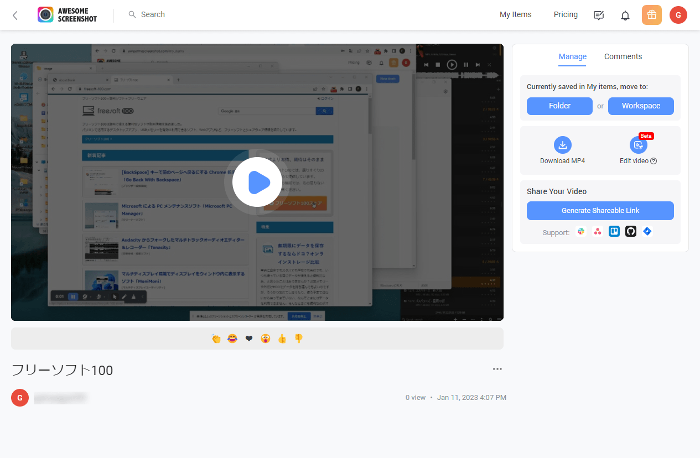Click the date Jan 11, 2023 4:07 PM
This screenshot has width=700, height=458.
click(x=471, y=398)
